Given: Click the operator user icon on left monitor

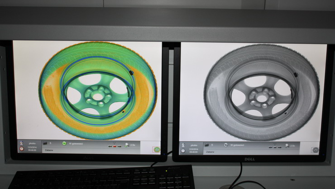Looking at the screenshot, I should pos(21,143).
